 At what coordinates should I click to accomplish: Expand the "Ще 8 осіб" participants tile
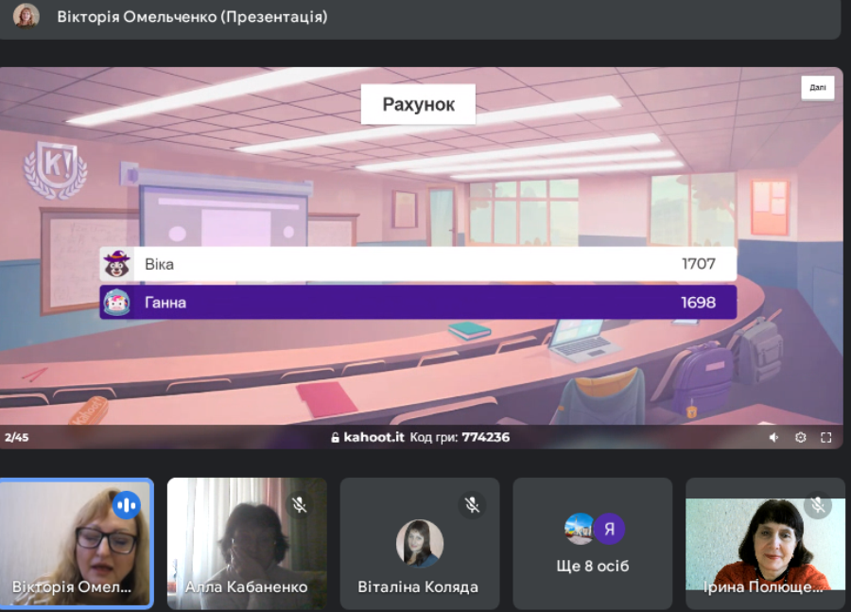pyautogui.click(x=593, y=544)
